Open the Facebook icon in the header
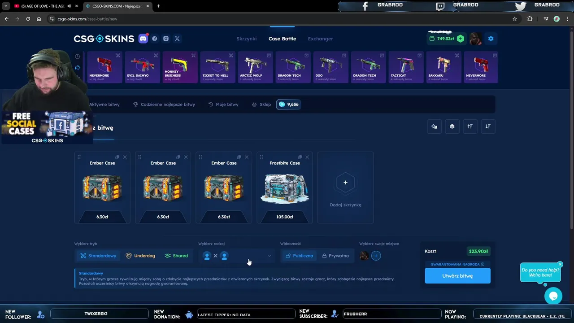The image size is (574, 323). 155,39
